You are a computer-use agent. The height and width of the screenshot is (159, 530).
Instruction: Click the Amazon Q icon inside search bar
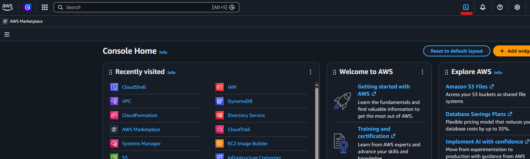coord(232,7)
